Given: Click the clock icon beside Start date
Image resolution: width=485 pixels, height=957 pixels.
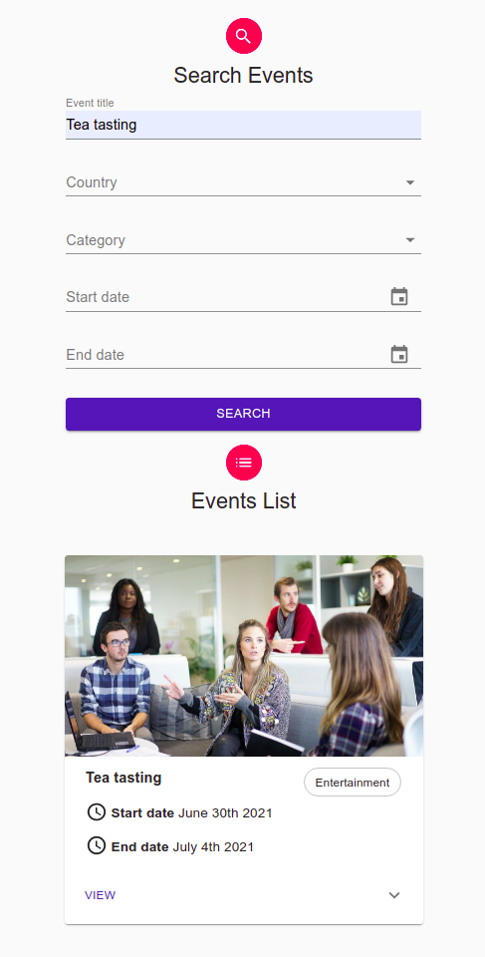Looking at the screenshot, I should pyautogui.click(x=97, y=812).
